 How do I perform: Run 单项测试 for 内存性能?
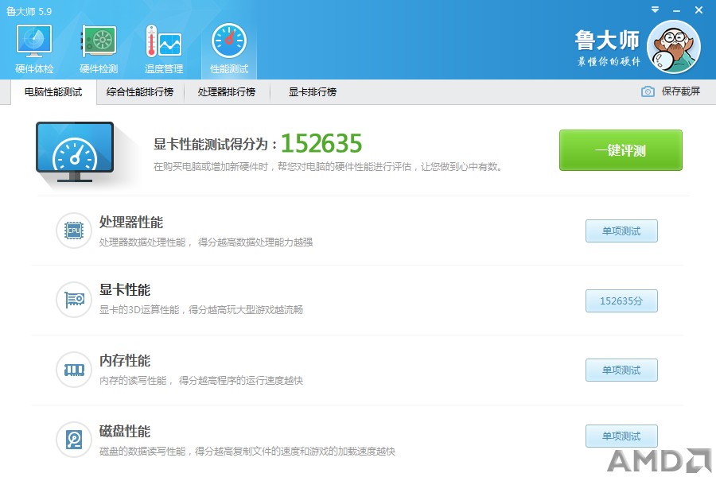621,370
